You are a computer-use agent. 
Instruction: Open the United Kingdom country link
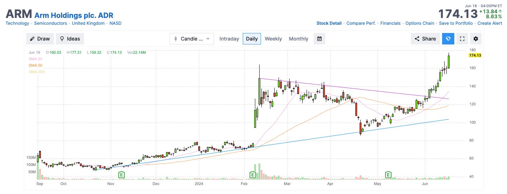pyautogui.click(x=88, y=23)
